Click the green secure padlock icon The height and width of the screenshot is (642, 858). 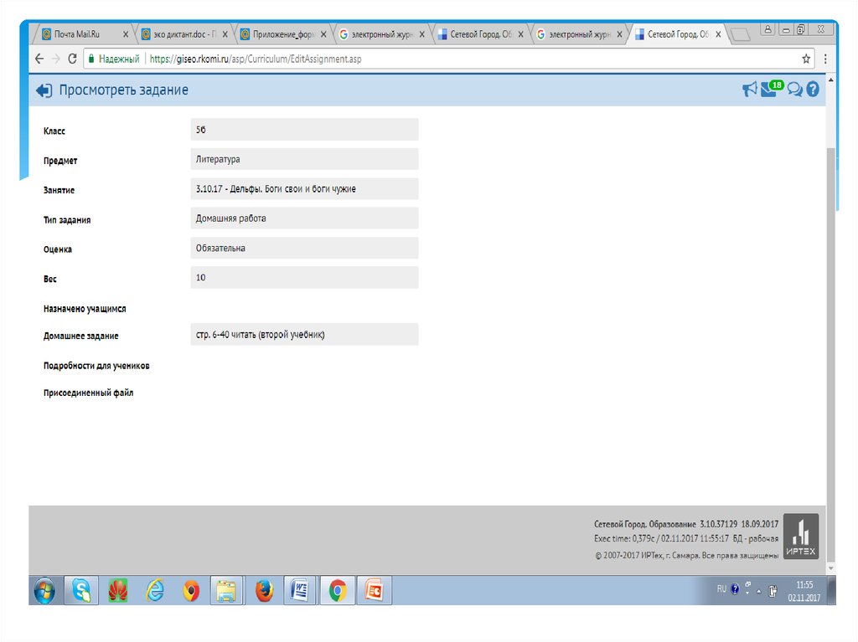(x=91, y=59)
